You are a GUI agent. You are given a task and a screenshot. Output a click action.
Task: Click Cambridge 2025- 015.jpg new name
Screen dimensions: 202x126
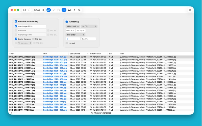point(55,96)
